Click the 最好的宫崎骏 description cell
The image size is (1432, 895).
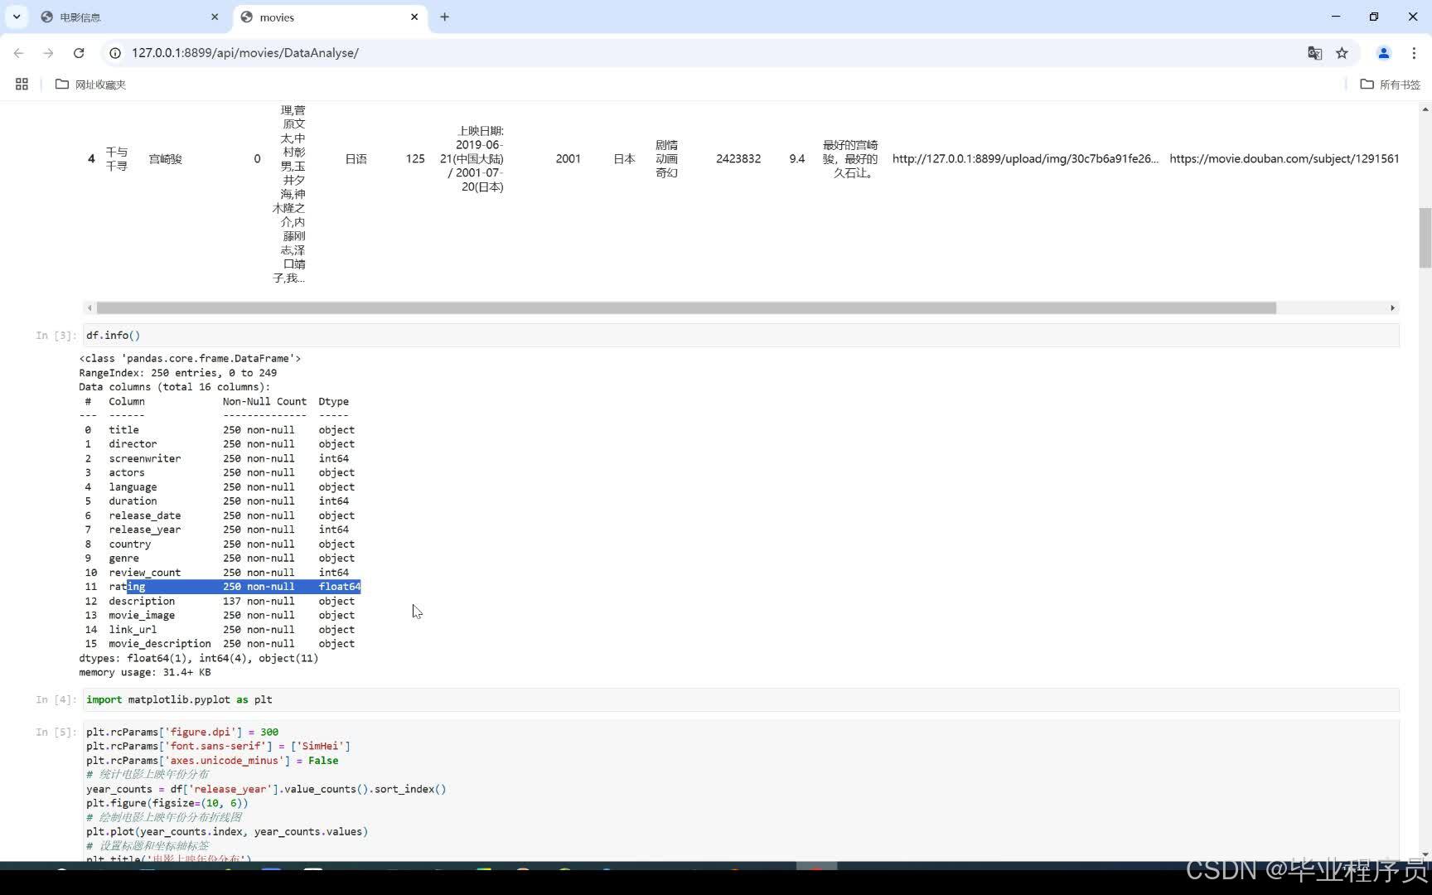(850, 158)
